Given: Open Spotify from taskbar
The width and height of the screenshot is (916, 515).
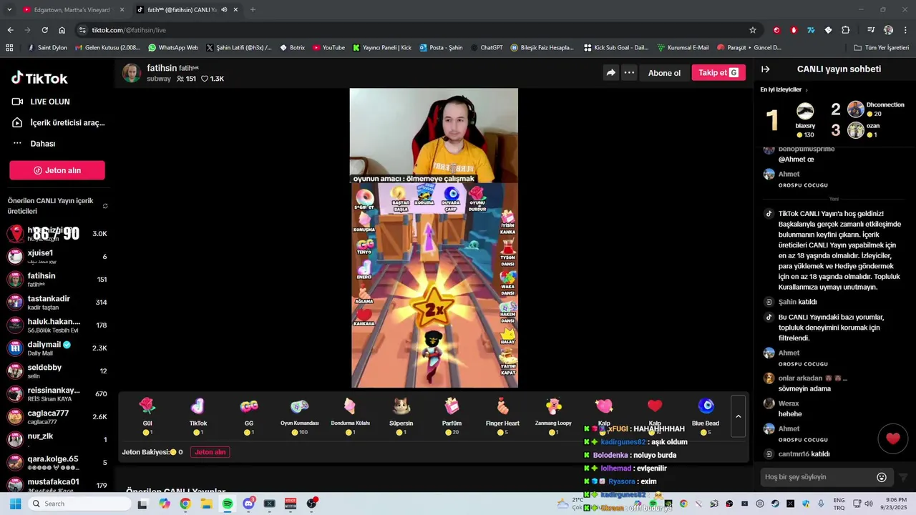Looking at the screenshot, I should 228,504.
